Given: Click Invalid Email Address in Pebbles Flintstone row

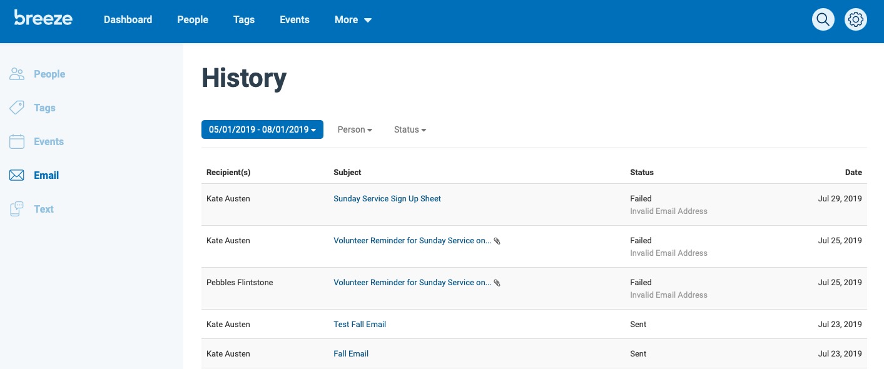Looking at the screenshot, I should click(x=669, y=295).
